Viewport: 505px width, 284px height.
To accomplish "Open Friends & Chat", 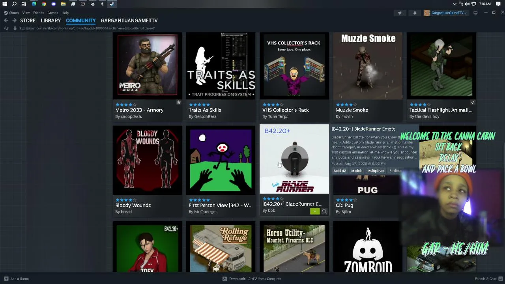I will (x=486, y=279).
